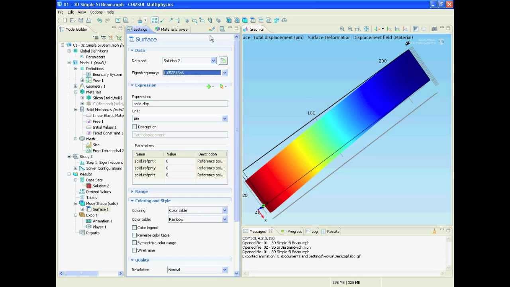Viewport: 510px width, 287px height.
Task: Zoom out of the Graphics view
Action: 350,29
